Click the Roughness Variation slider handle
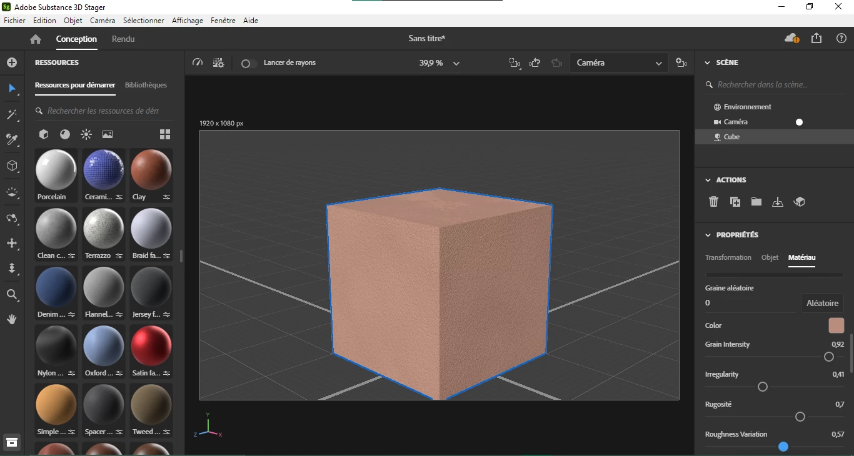The width and height of the screenshot is (854, 456). tap(783, 447)
